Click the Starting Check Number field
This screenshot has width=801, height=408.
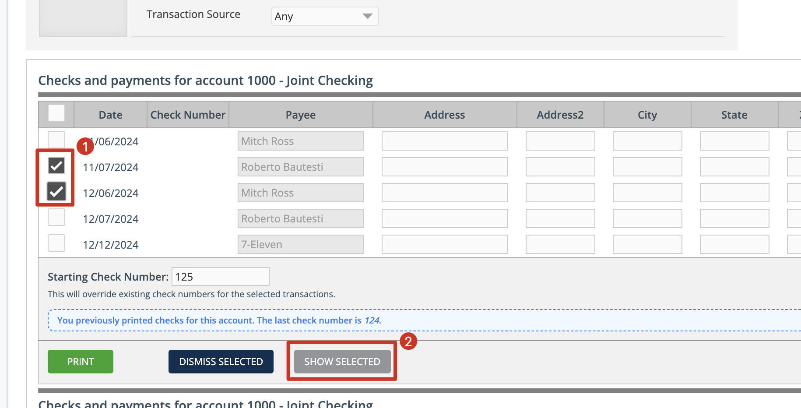[x=221, y=277]
